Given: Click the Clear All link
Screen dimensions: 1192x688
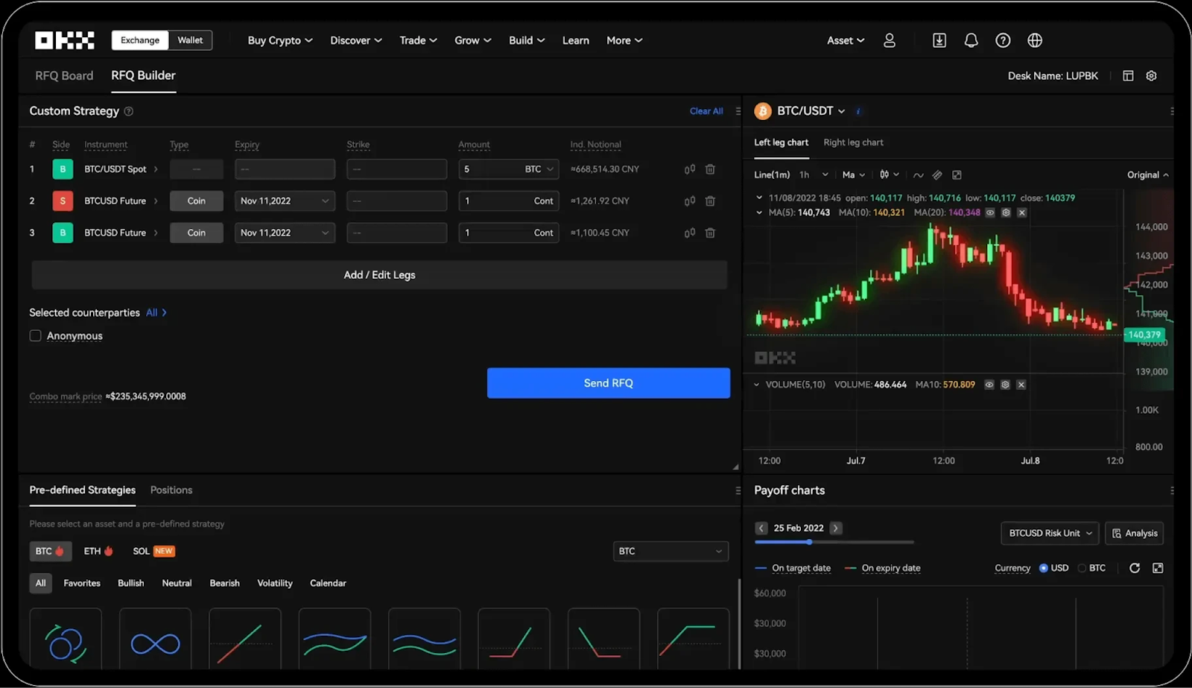Looking at the screenshot, I should click(x=706, y=110).
